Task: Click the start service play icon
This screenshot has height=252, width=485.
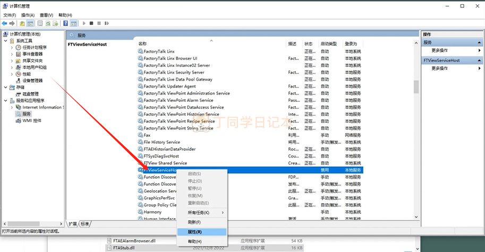Action: [x=84, y=23]
